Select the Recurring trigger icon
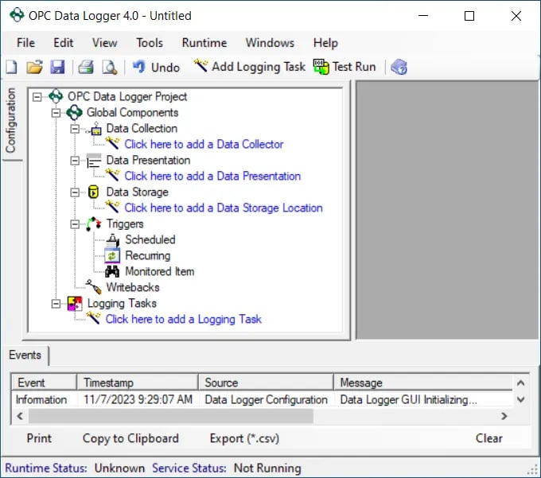 (112, 255)
